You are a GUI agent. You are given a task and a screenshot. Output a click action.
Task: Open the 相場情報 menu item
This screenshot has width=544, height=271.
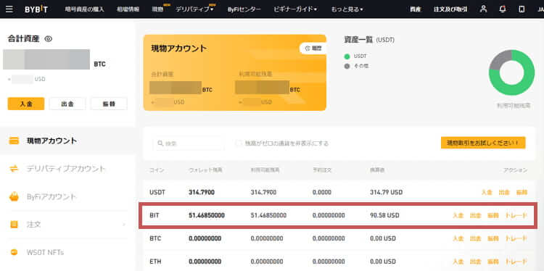coord(128,9)
